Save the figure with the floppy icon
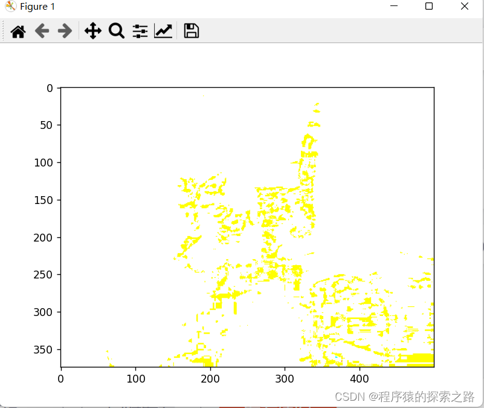The width and height of the screenshot is (484, 408). [191, 31]
